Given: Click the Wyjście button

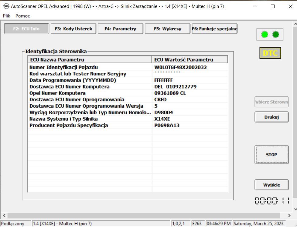Looking at the screenshot, I should (271, 185).
